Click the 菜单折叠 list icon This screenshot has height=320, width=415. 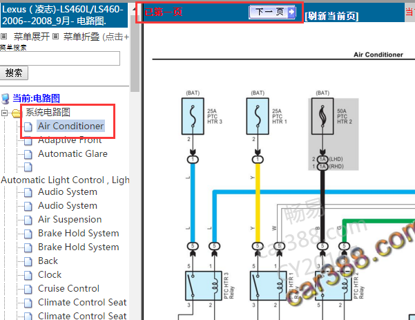55,37
